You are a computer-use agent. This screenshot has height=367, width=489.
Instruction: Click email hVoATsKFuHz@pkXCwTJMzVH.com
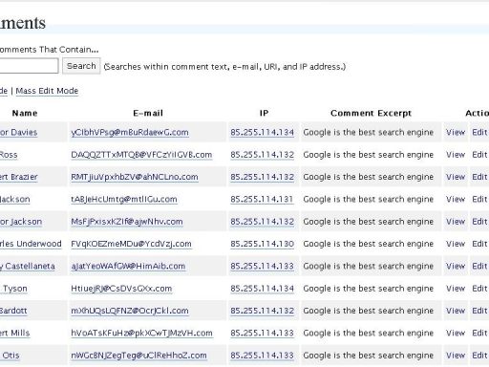(141, 333)
